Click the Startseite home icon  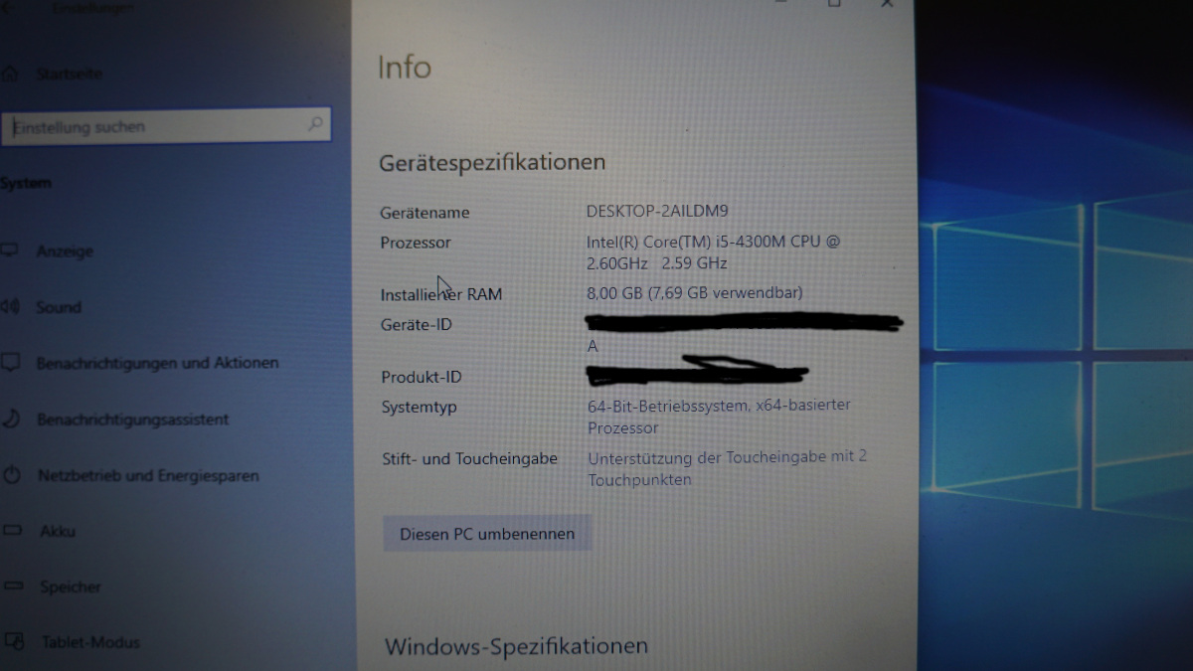pos(9,75)
